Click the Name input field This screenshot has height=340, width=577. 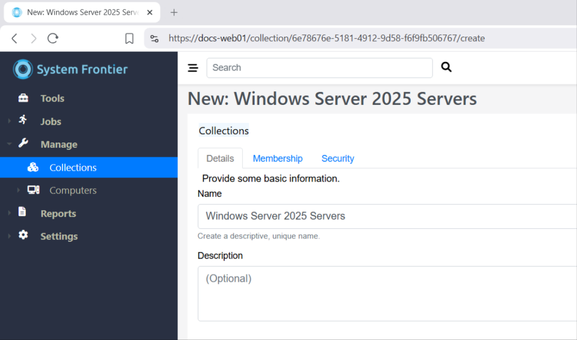[387, 216]
